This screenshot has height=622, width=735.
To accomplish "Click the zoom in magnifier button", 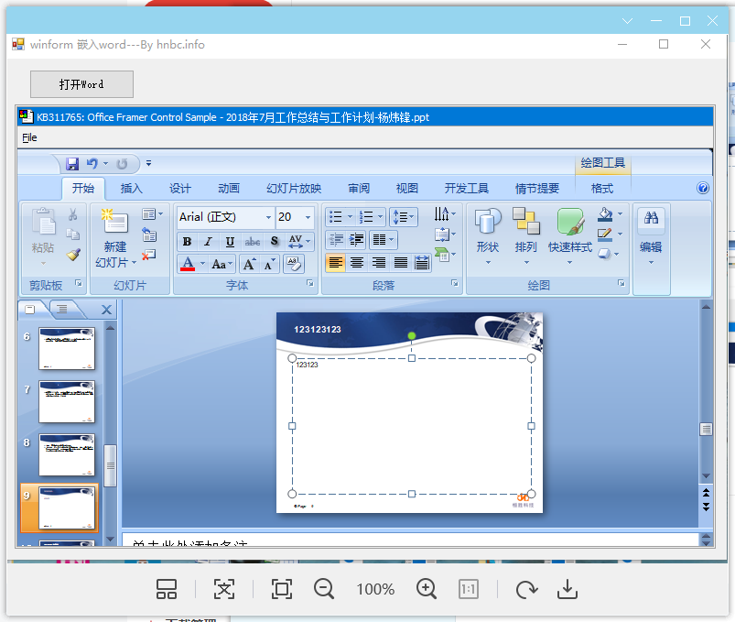I will tap(426, 589).
